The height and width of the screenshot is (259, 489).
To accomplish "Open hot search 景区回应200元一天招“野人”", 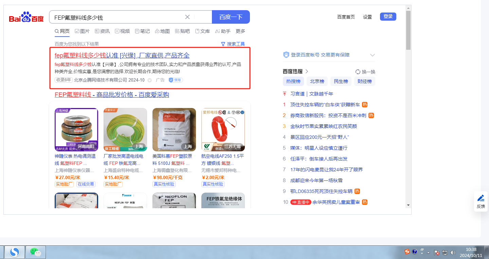I will 320,137.
